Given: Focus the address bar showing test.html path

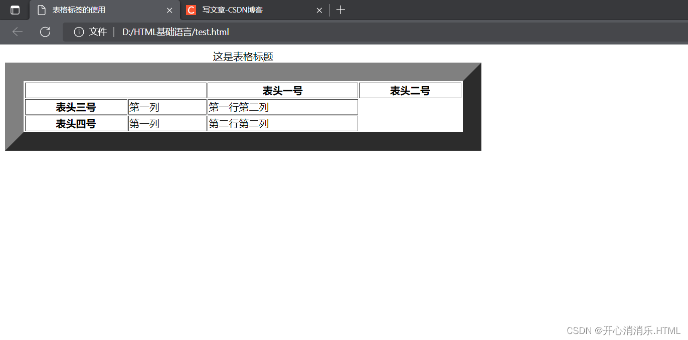Looking at the screenshot, I should [x=375, y=32].
